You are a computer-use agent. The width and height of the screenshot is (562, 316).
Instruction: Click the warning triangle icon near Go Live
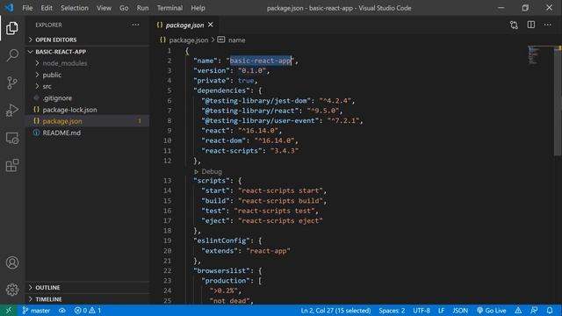click(518, 310)
